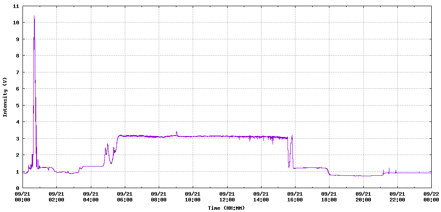Image resolution: width=441 pixels, height=212 pixels.
Task: Select the y-axis tick label "10"
Action: (16, 23)
